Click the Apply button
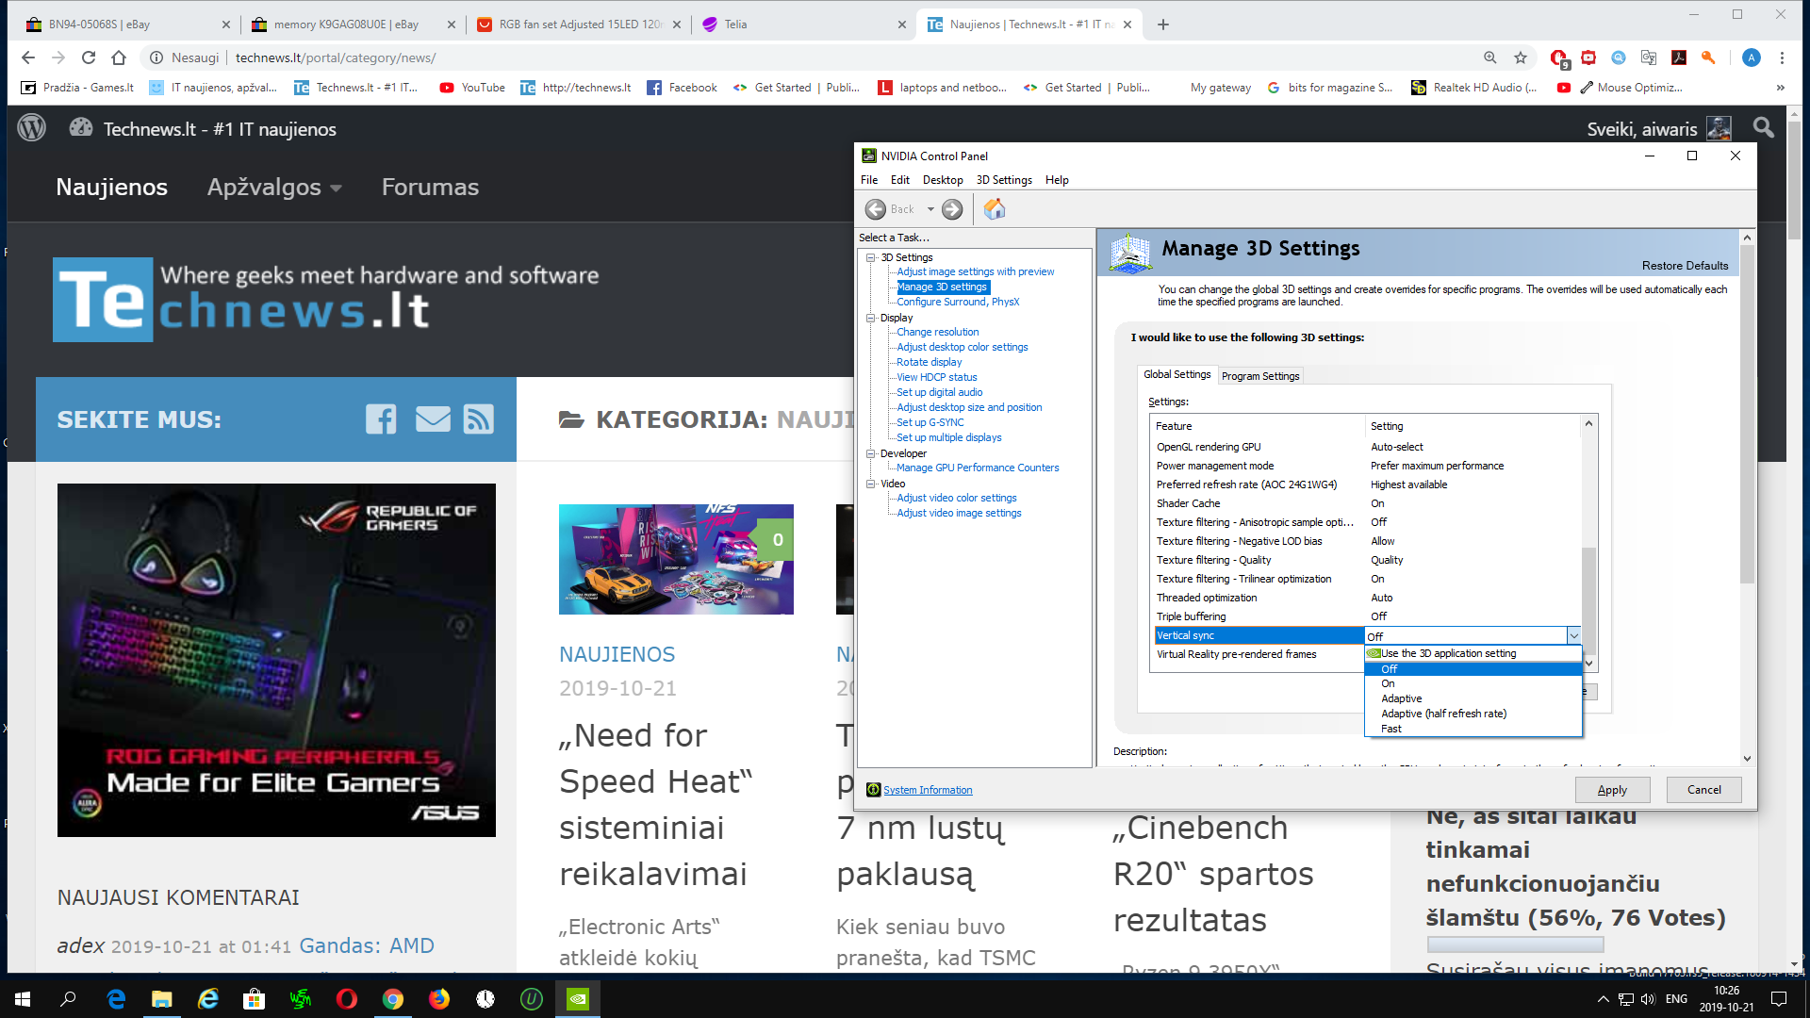The height and width of the screenshot is (1018, 1810). [x=1612, y=790]
